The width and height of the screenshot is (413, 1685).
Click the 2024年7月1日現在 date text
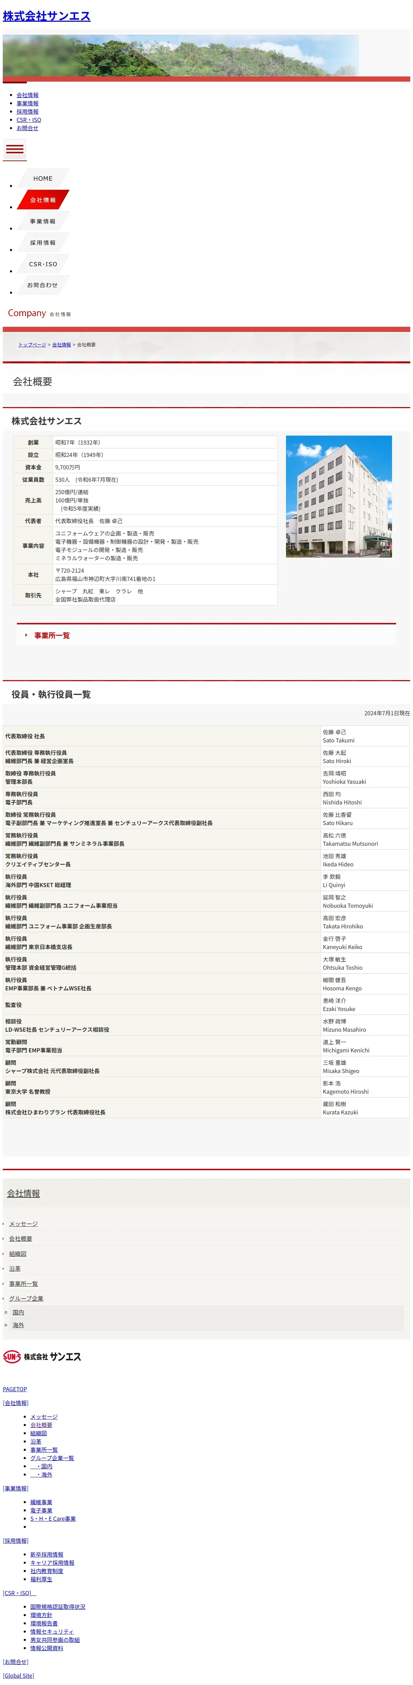pyautogui.click(x=387, y=714)
